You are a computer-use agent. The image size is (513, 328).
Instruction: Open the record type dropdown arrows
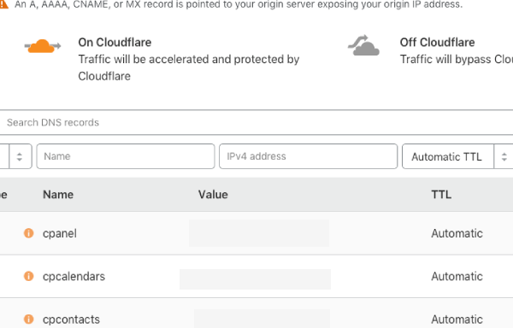pos(20,156)
